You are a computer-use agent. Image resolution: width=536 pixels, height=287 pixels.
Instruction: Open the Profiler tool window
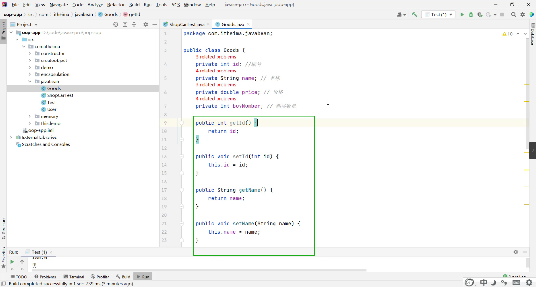click(100, 277)
